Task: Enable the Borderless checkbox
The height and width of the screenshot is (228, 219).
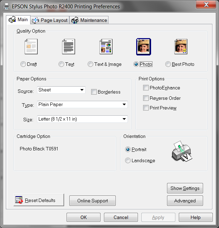Action: point(94,92)
